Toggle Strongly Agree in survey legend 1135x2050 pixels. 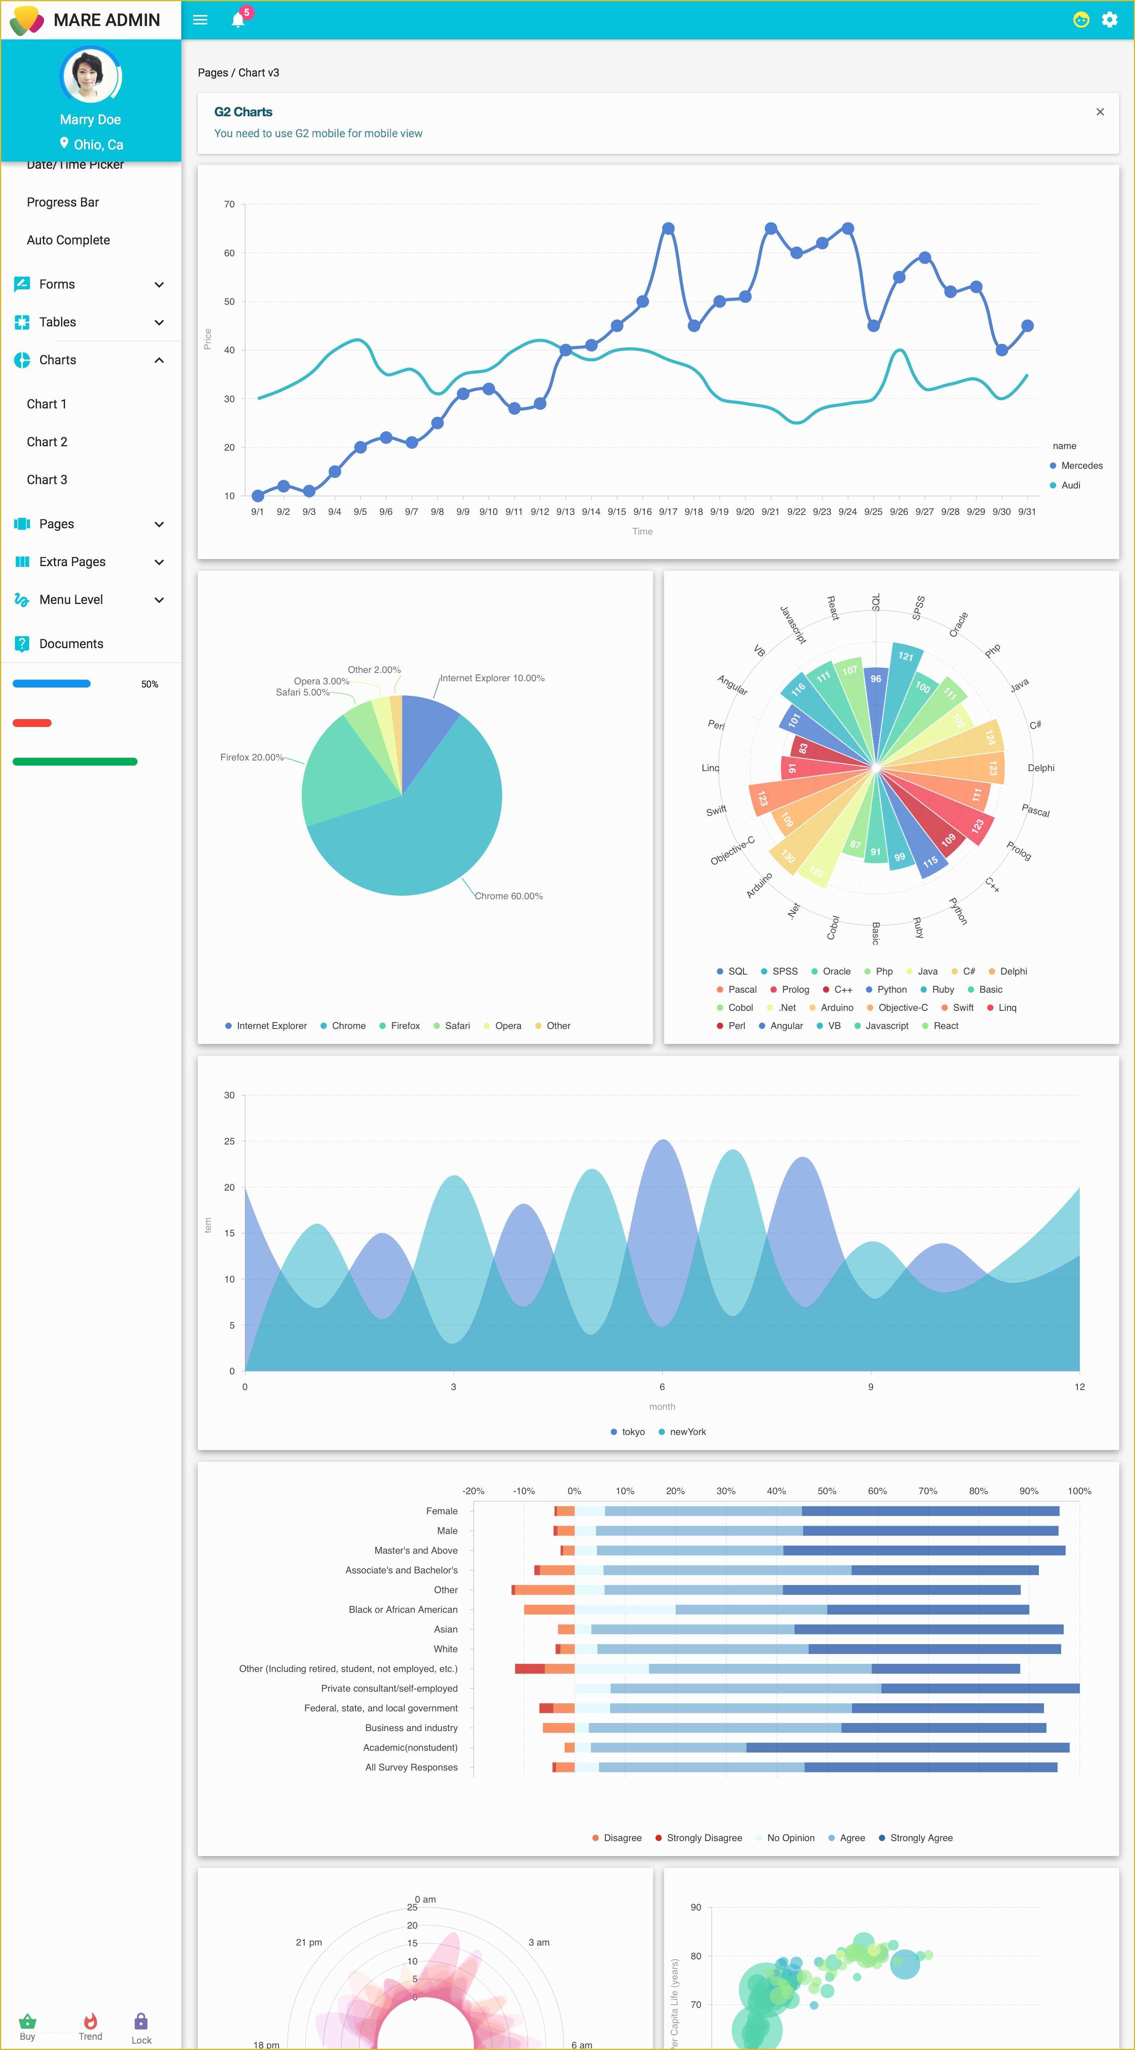pos(915,1838)
